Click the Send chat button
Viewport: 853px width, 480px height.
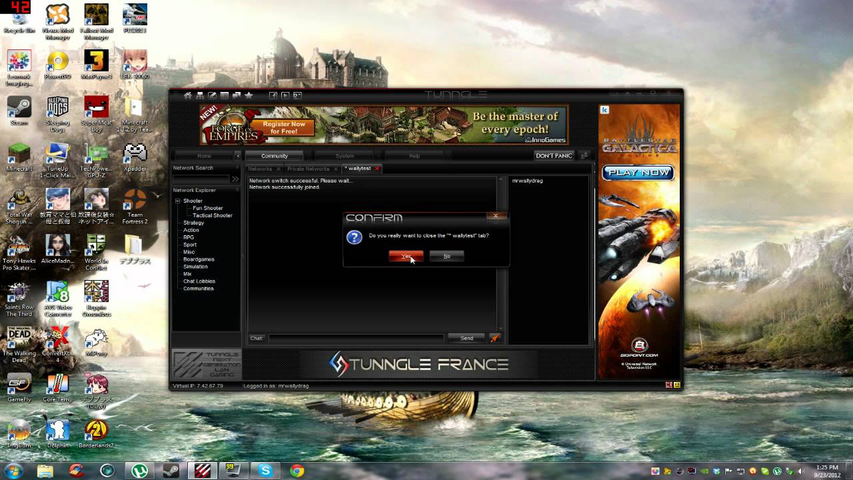click(x=466, y=338)
